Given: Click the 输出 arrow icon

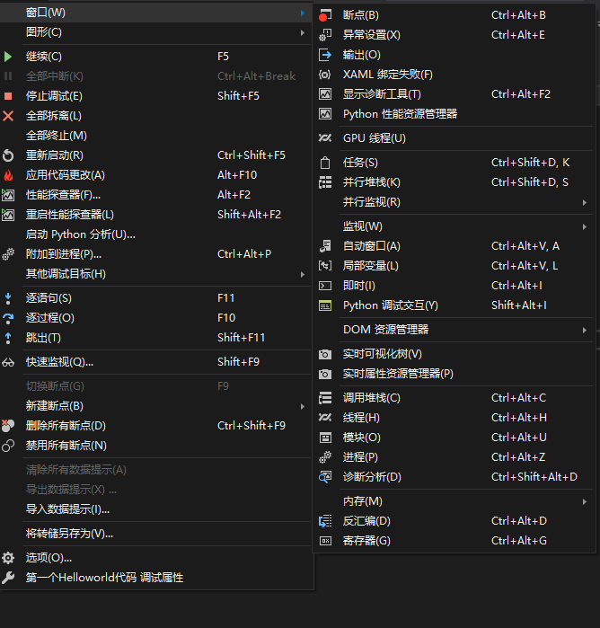Looking at the screenshot, I should (325, 55).
